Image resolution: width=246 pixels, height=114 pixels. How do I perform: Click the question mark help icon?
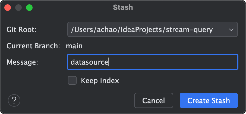[x=14, y=101]
